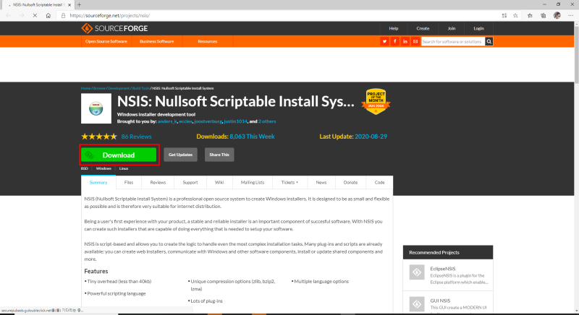Image resolution: width=579 pixels, height=315 pixels.
Task: Click the five star rating
Action: 99,137
